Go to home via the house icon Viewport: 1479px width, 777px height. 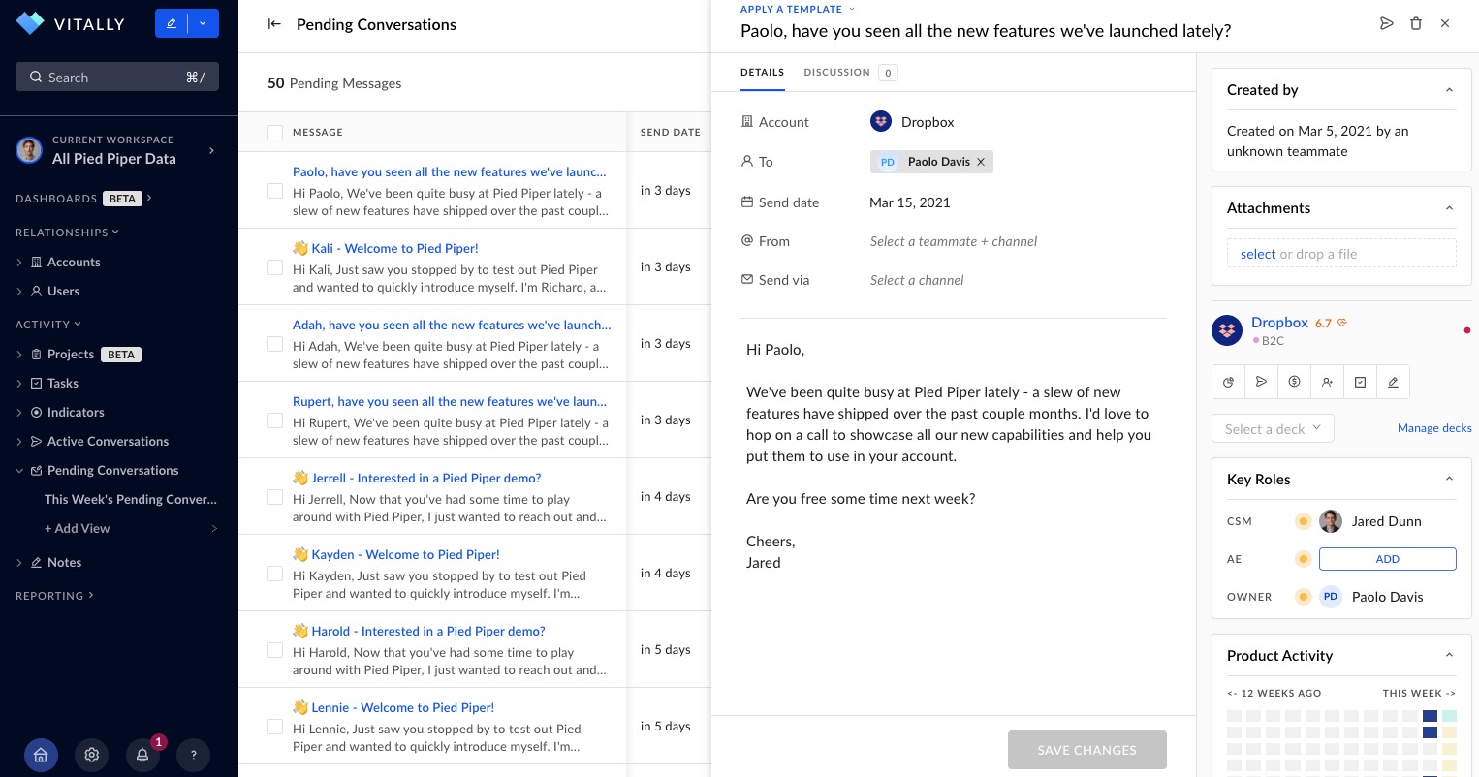[x=41, y=755]
